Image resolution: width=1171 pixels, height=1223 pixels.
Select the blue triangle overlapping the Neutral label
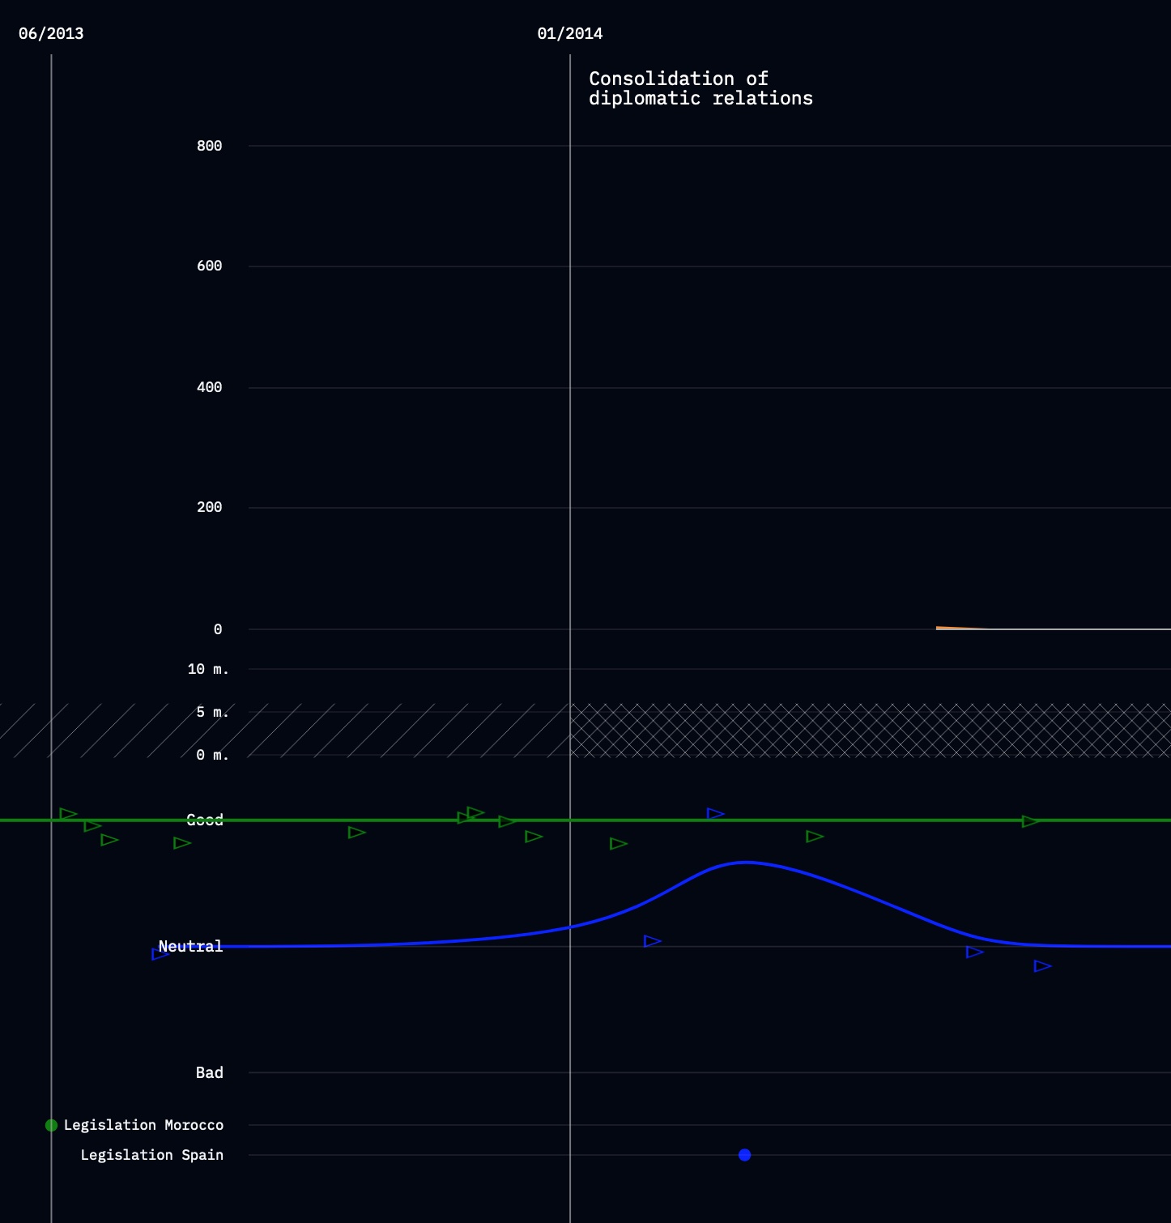[160, 954]
